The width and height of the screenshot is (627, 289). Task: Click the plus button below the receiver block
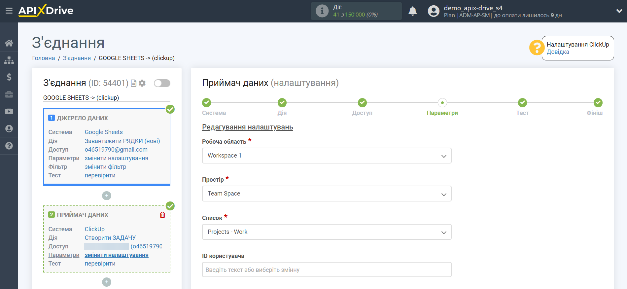(107, 282)
